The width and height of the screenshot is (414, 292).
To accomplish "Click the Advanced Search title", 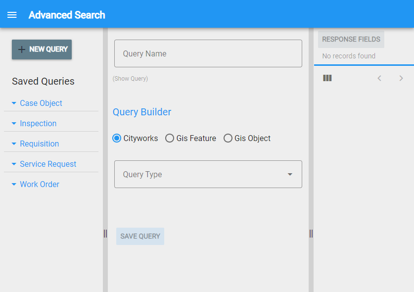I will pos(67,15).
